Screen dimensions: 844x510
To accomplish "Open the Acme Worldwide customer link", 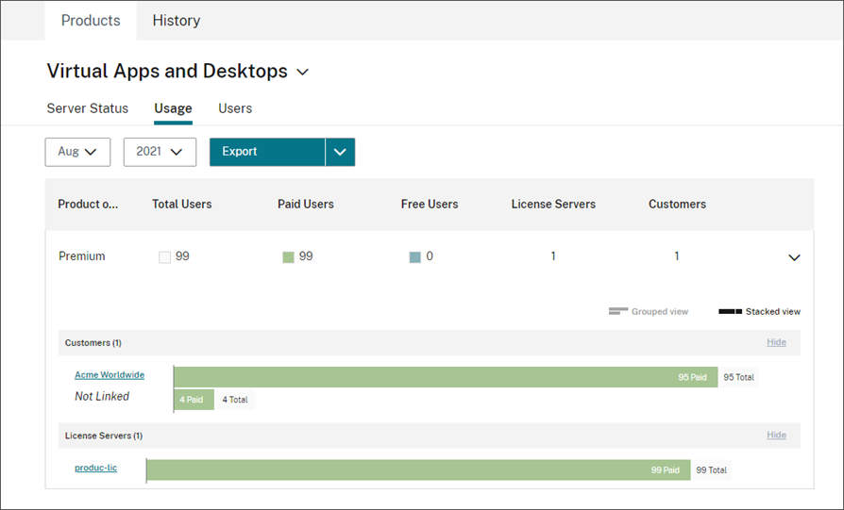I will (x=110, y=375).
